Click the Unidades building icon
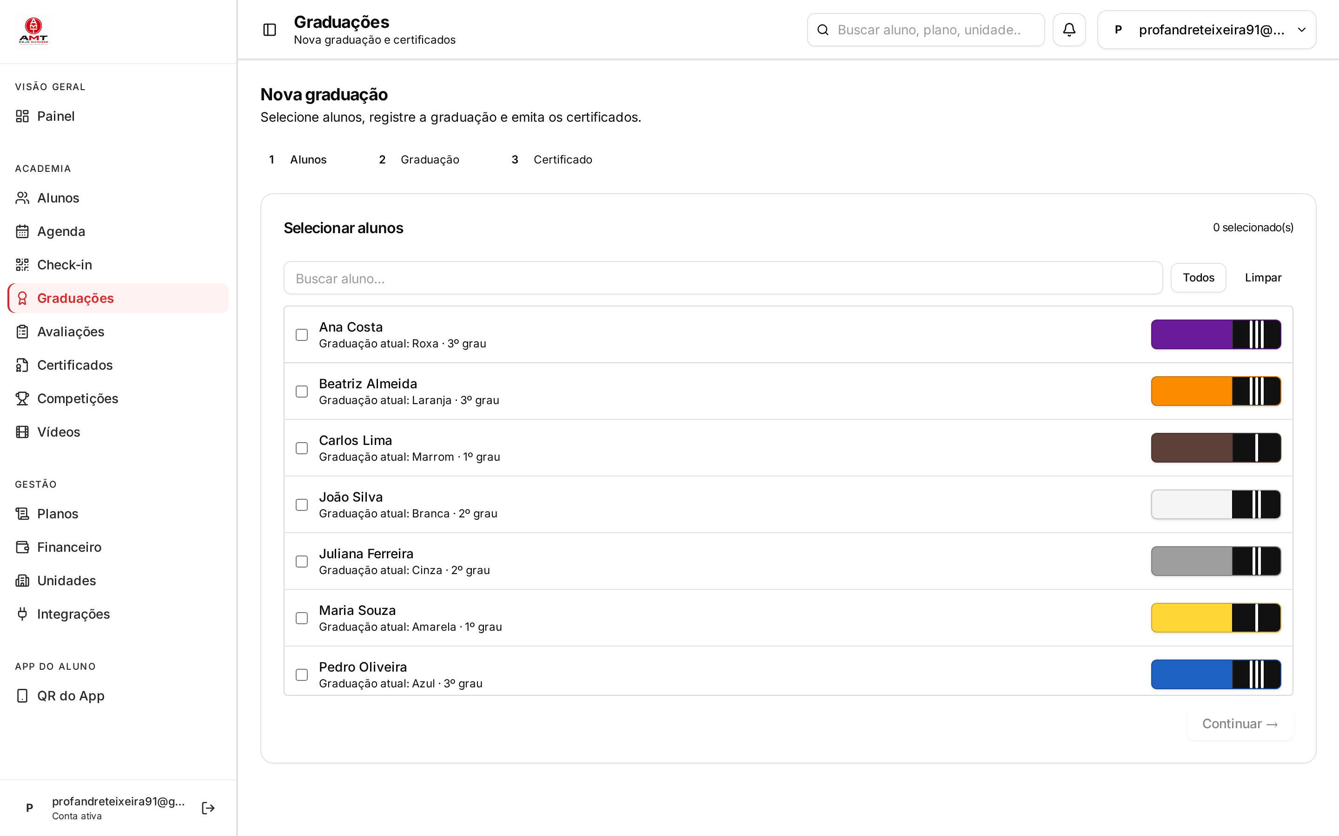This screenshot has width=1339, height=836. pyautogui.click(x=22, y=581)
